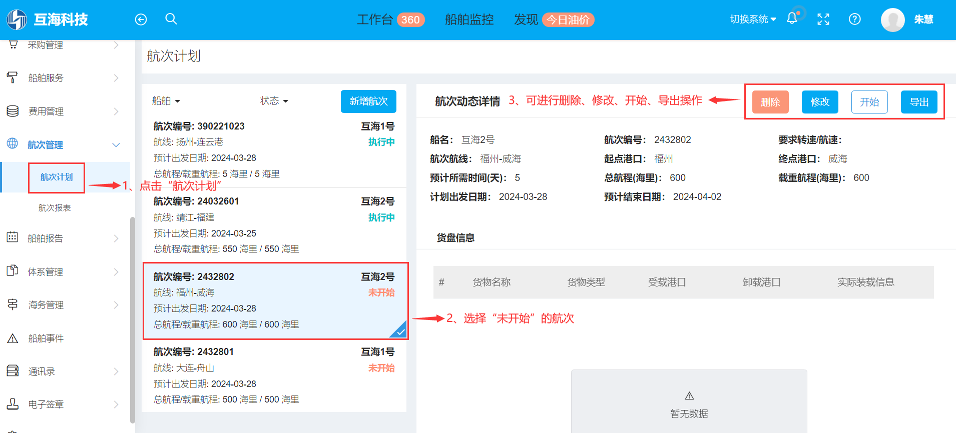Click the 货物类型 column header

coord(586,282)
